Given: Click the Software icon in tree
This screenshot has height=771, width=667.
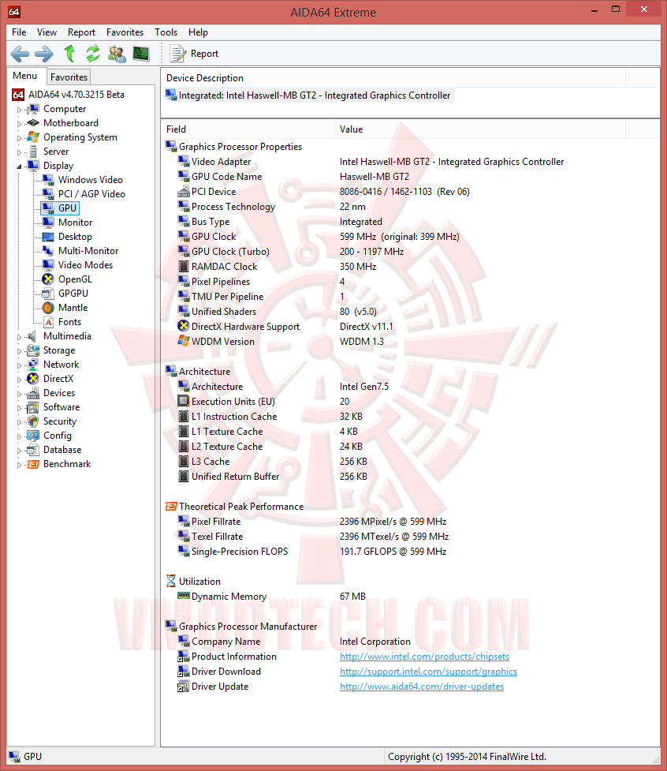Looking at the screenshot, I should (x=33, y=407).
